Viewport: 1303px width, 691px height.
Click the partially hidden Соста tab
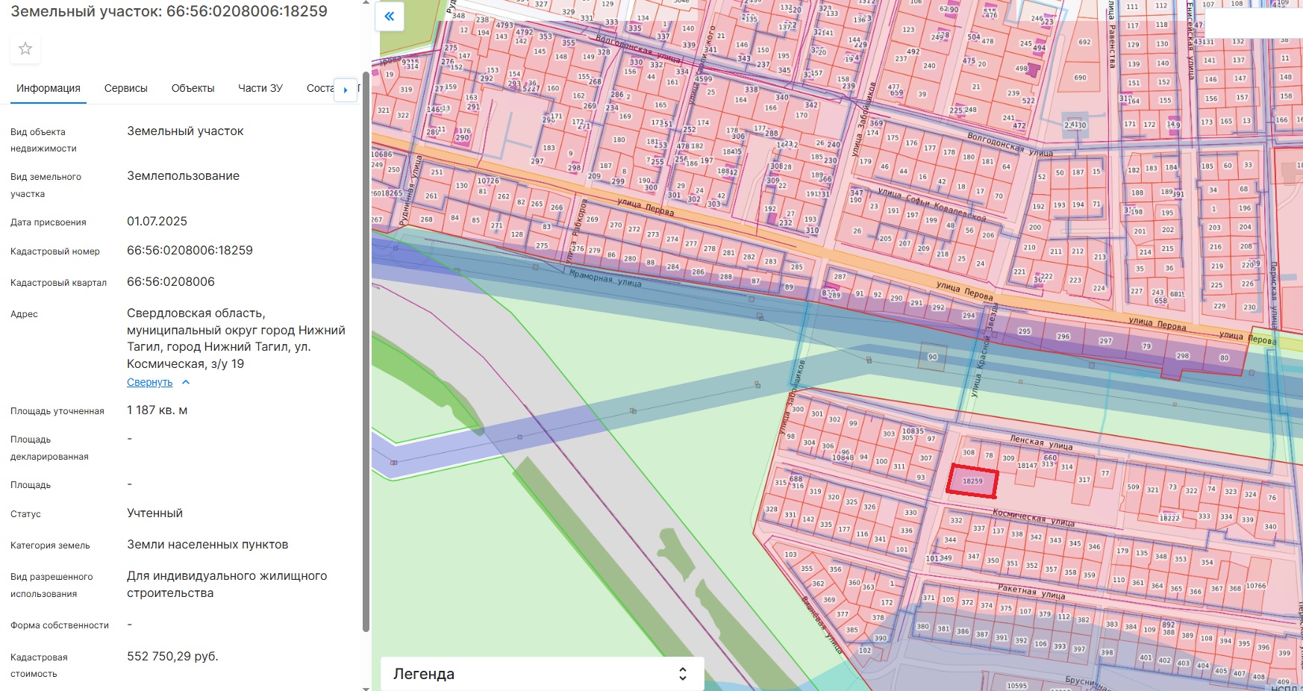(x=319, y=88)
